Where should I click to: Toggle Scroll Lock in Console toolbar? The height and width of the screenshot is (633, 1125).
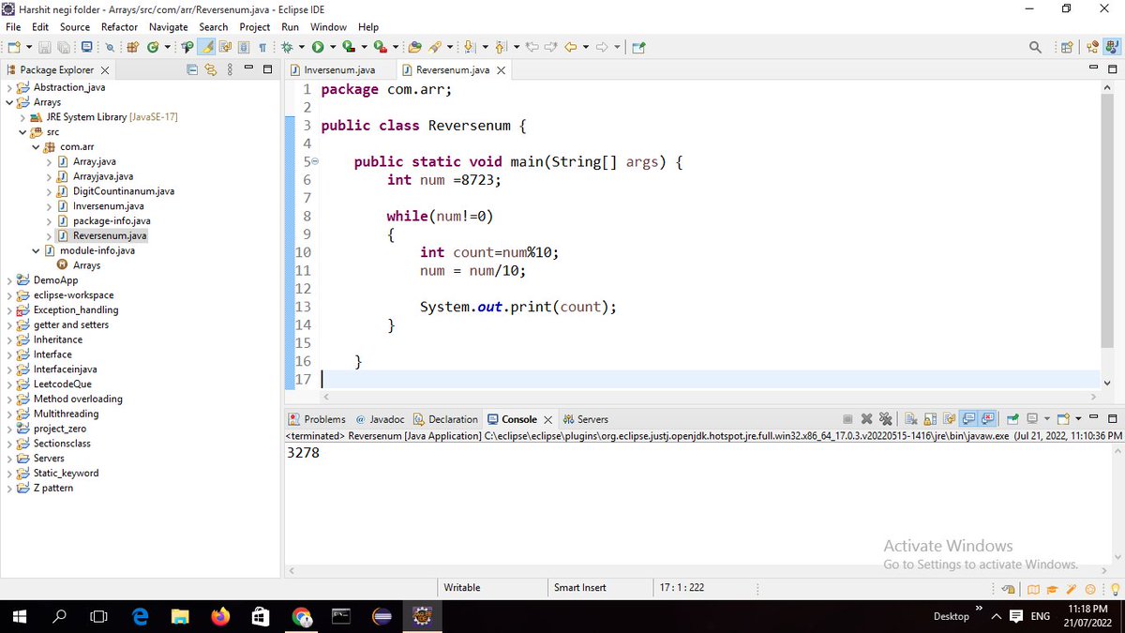coord(930,419)
